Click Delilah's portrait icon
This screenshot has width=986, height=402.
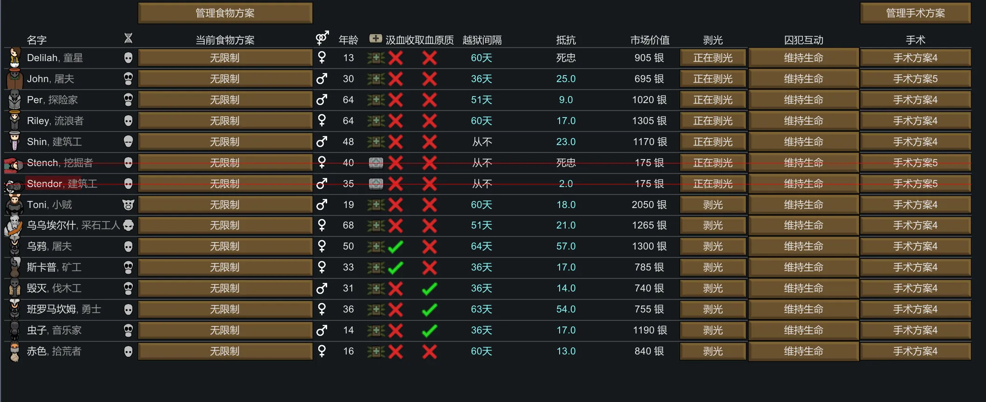point(15,58)
